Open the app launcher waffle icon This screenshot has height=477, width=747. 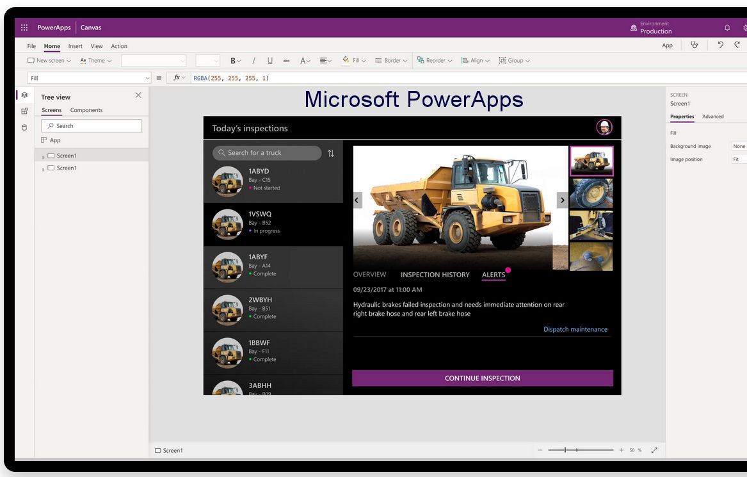coord(24,28)
